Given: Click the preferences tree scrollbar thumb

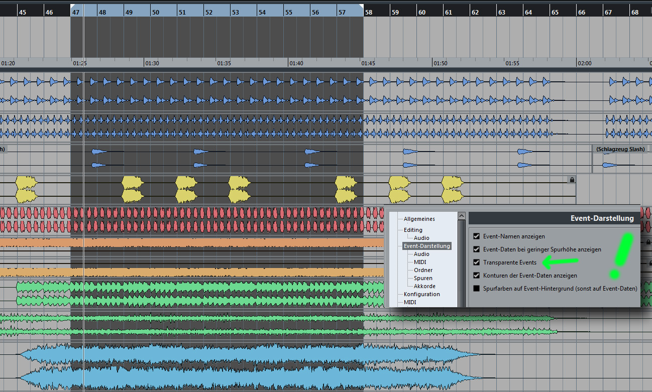Looking at the screenshot, I should point(461,264).
